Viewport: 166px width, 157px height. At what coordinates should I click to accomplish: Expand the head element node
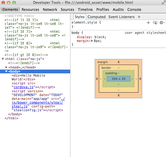click(x=6, y=67)
